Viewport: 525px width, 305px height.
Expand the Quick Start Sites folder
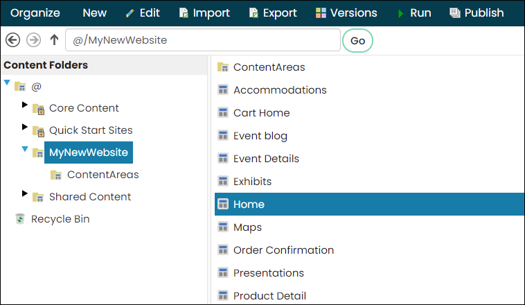(24, 127)
